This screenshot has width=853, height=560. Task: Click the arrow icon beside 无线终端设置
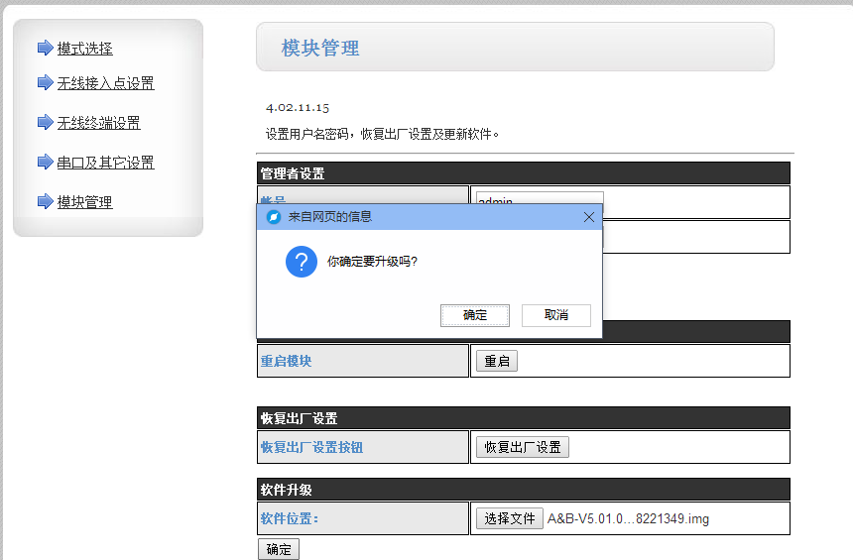45,123
